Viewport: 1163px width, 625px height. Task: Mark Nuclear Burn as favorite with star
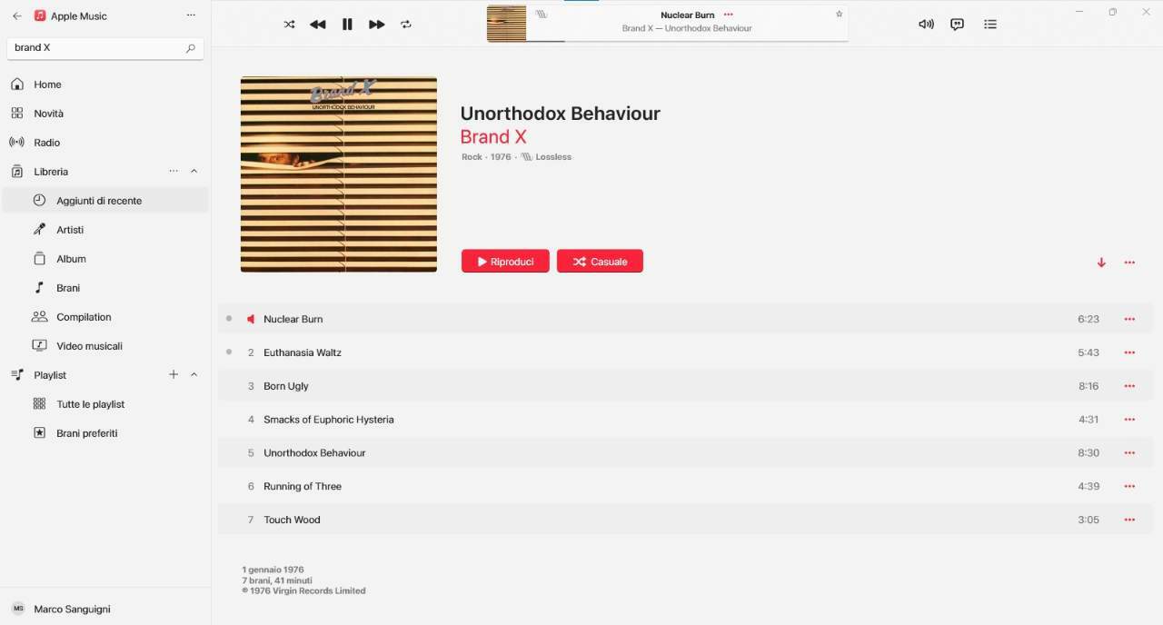[x=839, y=15]
